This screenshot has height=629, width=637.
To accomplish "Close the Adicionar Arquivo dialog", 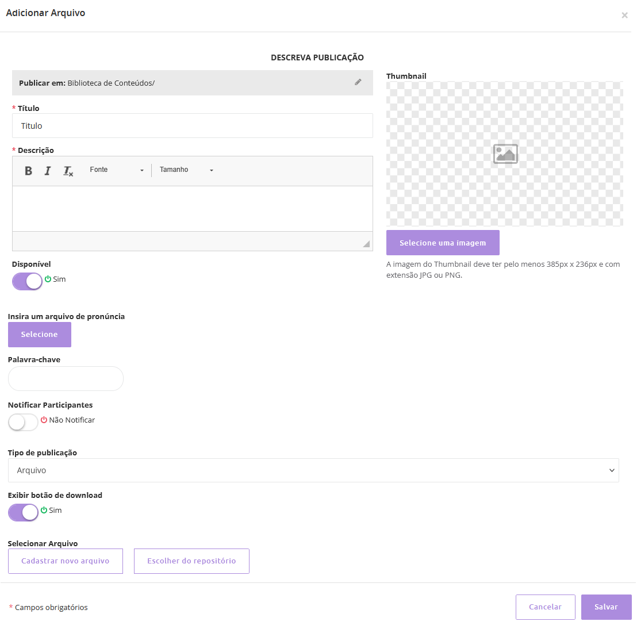I will coord(624,16).
